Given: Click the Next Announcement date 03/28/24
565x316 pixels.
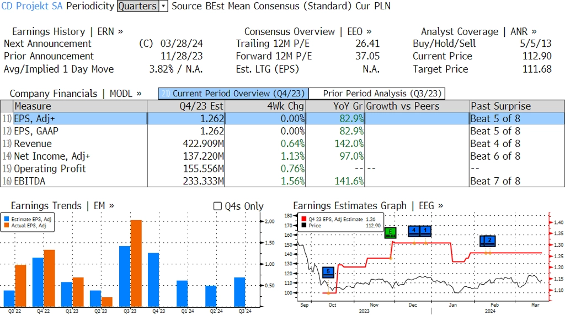Looking at the screenshot, I should (x=182, y=43).
